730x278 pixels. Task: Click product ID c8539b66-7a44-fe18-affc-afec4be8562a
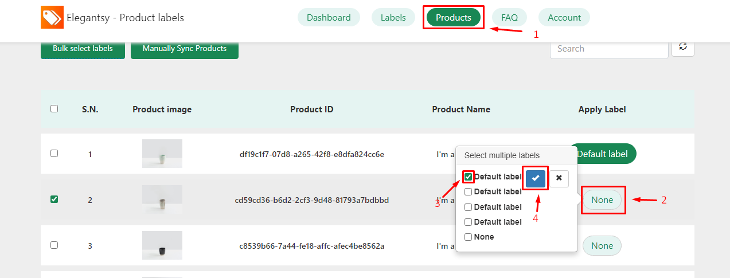312,246
